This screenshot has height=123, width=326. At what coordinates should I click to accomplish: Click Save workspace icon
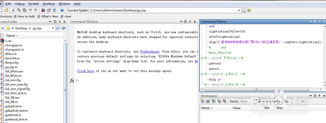coord(219,101)
